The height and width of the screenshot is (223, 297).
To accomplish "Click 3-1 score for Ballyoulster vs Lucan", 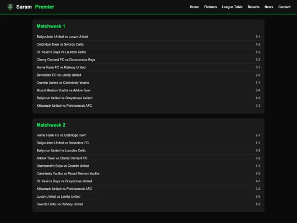I will 258,36.
